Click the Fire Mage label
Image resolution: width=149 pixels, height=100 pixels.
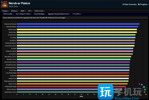[x=14, y=49]
